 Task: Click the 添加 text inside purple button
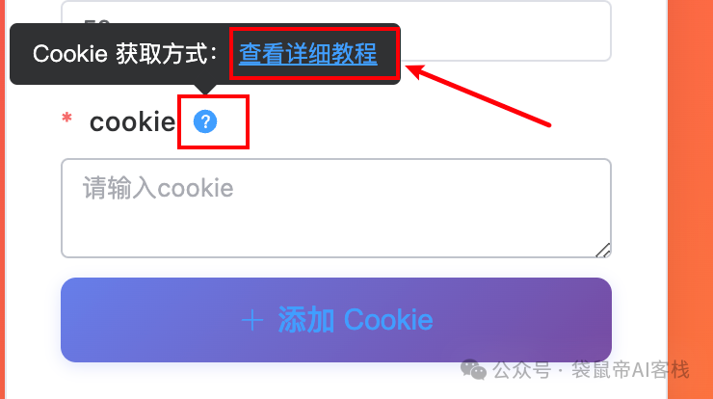pyautogui.click(x=306, y=320)
